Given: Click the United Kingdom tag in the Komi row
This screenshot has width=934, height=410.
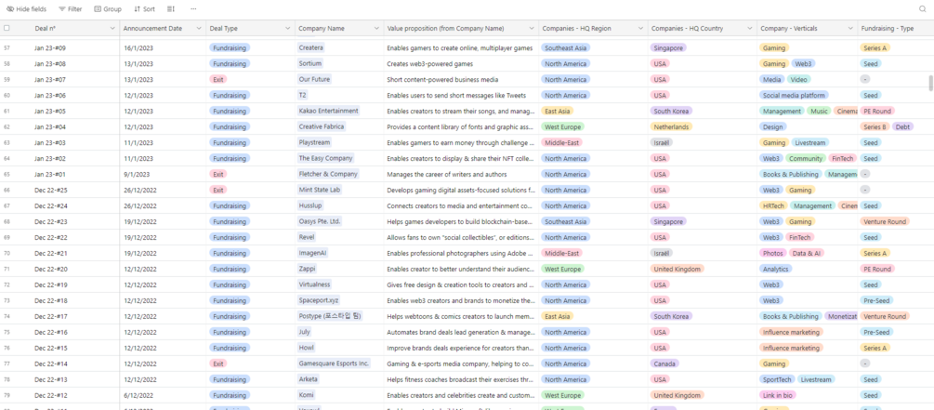Looking at the screenshot, I should tap(677, 395).
